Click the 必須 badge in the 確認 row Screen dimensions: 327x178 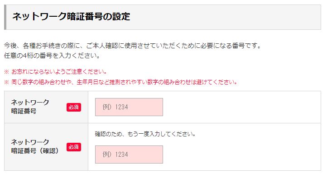[74, 147]
